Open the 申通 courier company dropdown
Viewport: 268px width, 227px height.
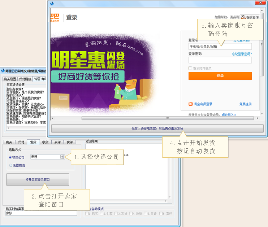coord(62,157)
